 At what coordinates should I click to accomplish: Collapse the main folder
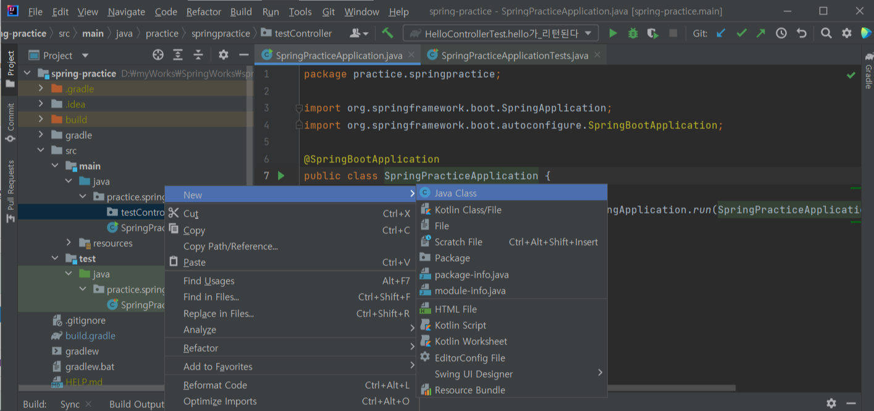[55, 166]
